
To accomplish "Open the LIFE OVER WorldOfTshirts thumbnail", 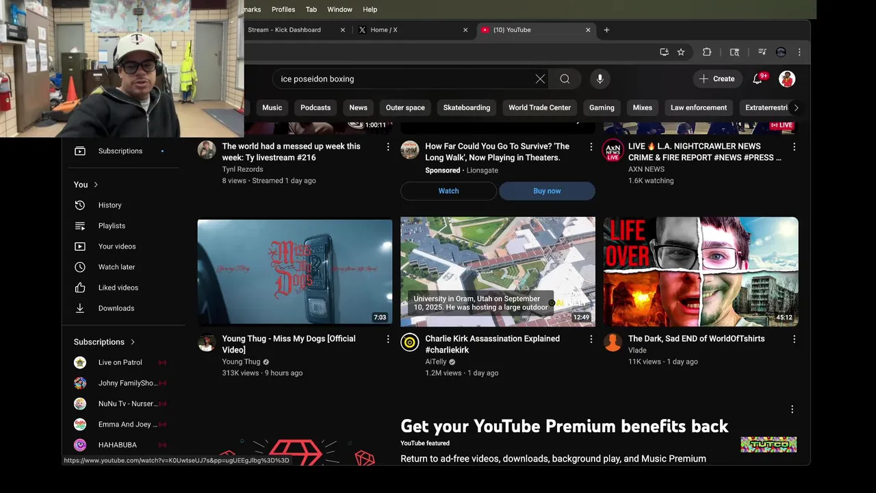I will 701,272.
